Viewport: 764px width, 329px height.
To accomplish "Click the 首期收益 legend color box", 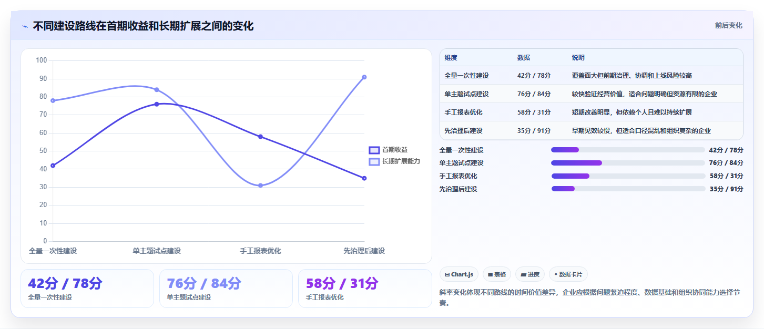I will 374,150.
